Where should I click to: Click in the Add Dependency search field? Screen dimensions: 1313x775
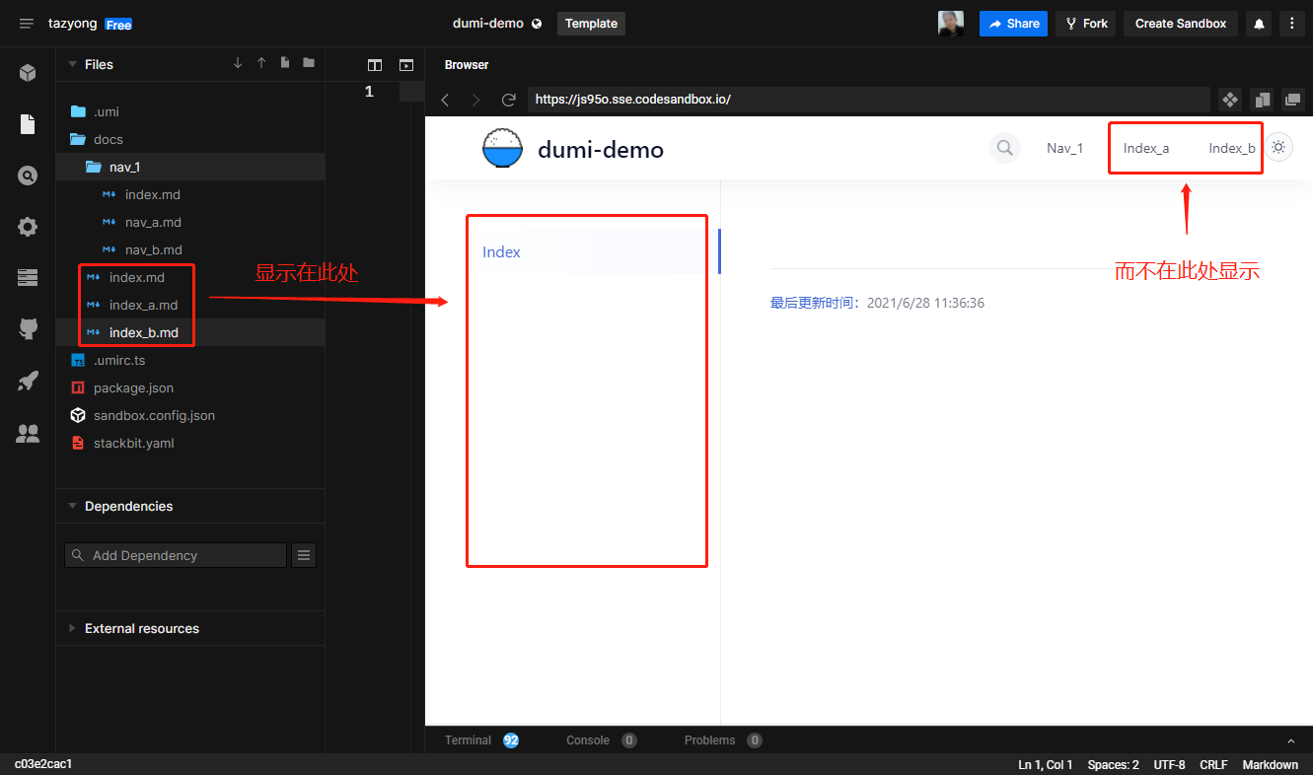[175, 554]
